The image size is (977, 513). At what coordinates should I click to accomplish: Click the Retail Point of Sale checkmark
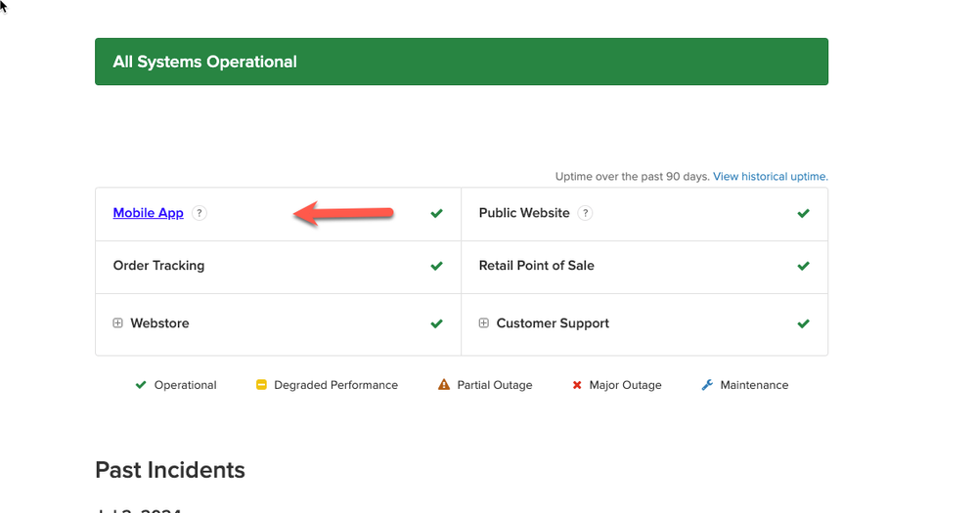pos(803,266)
